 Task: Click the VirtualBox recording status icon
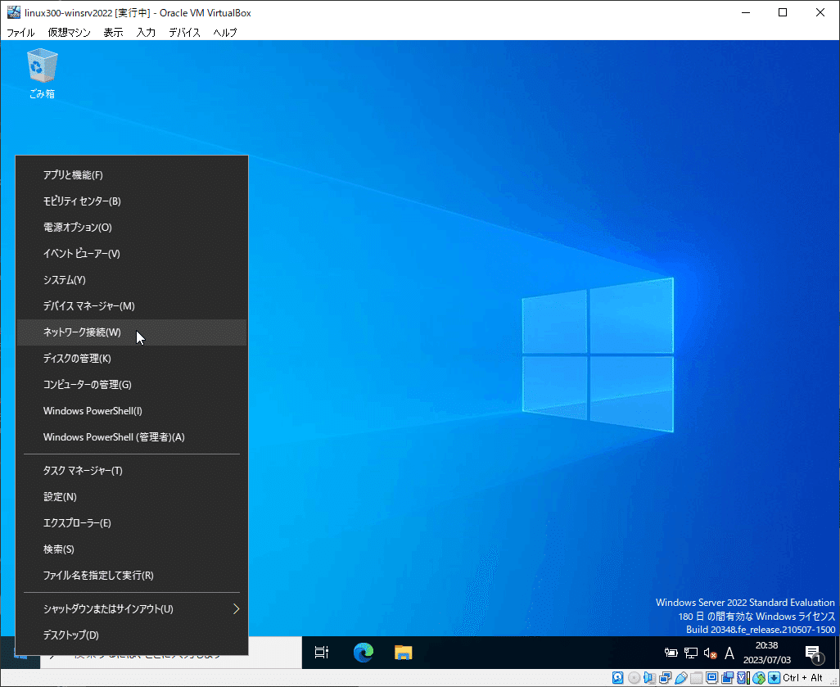coord(728,678)
